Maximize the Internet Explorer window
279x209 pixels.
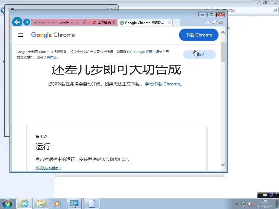coord(211,15)
